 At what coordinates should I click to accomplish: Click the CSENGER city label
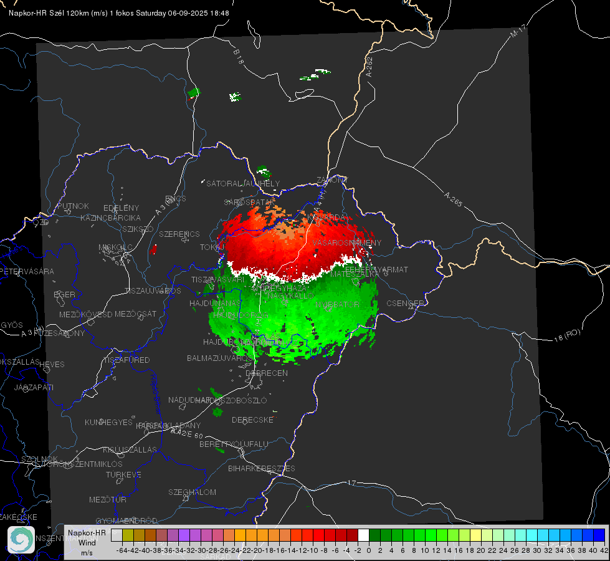pyautogui.click(x=405, y=303)
